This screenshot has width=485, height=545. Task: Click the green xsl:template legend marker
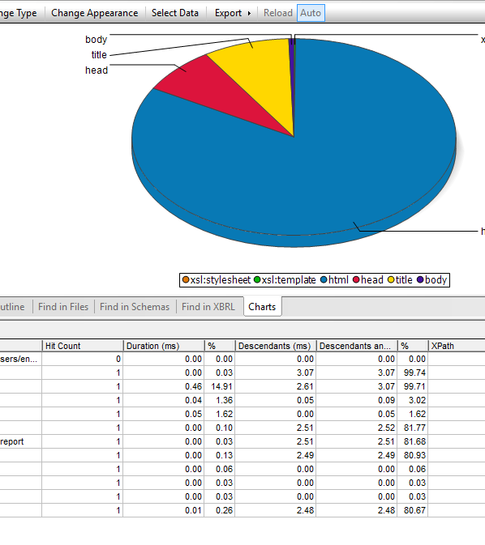coord(257,280)
